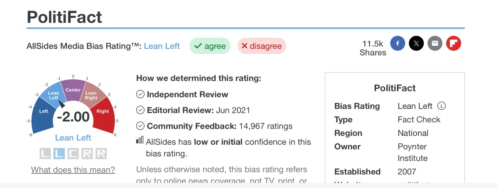The image size is (497, 188).
Task: Open 'What does this mean?' link
Action: point(73,170)
